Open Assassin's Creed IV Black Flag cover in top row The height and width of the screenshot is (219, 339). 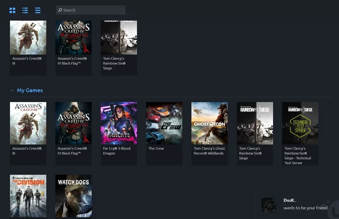click(73, 38)
